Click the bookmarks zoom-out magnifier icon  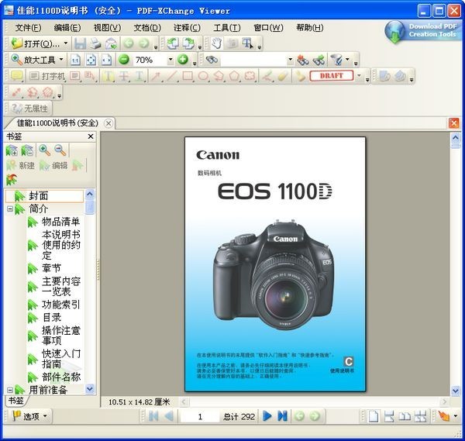pos(60,150)
